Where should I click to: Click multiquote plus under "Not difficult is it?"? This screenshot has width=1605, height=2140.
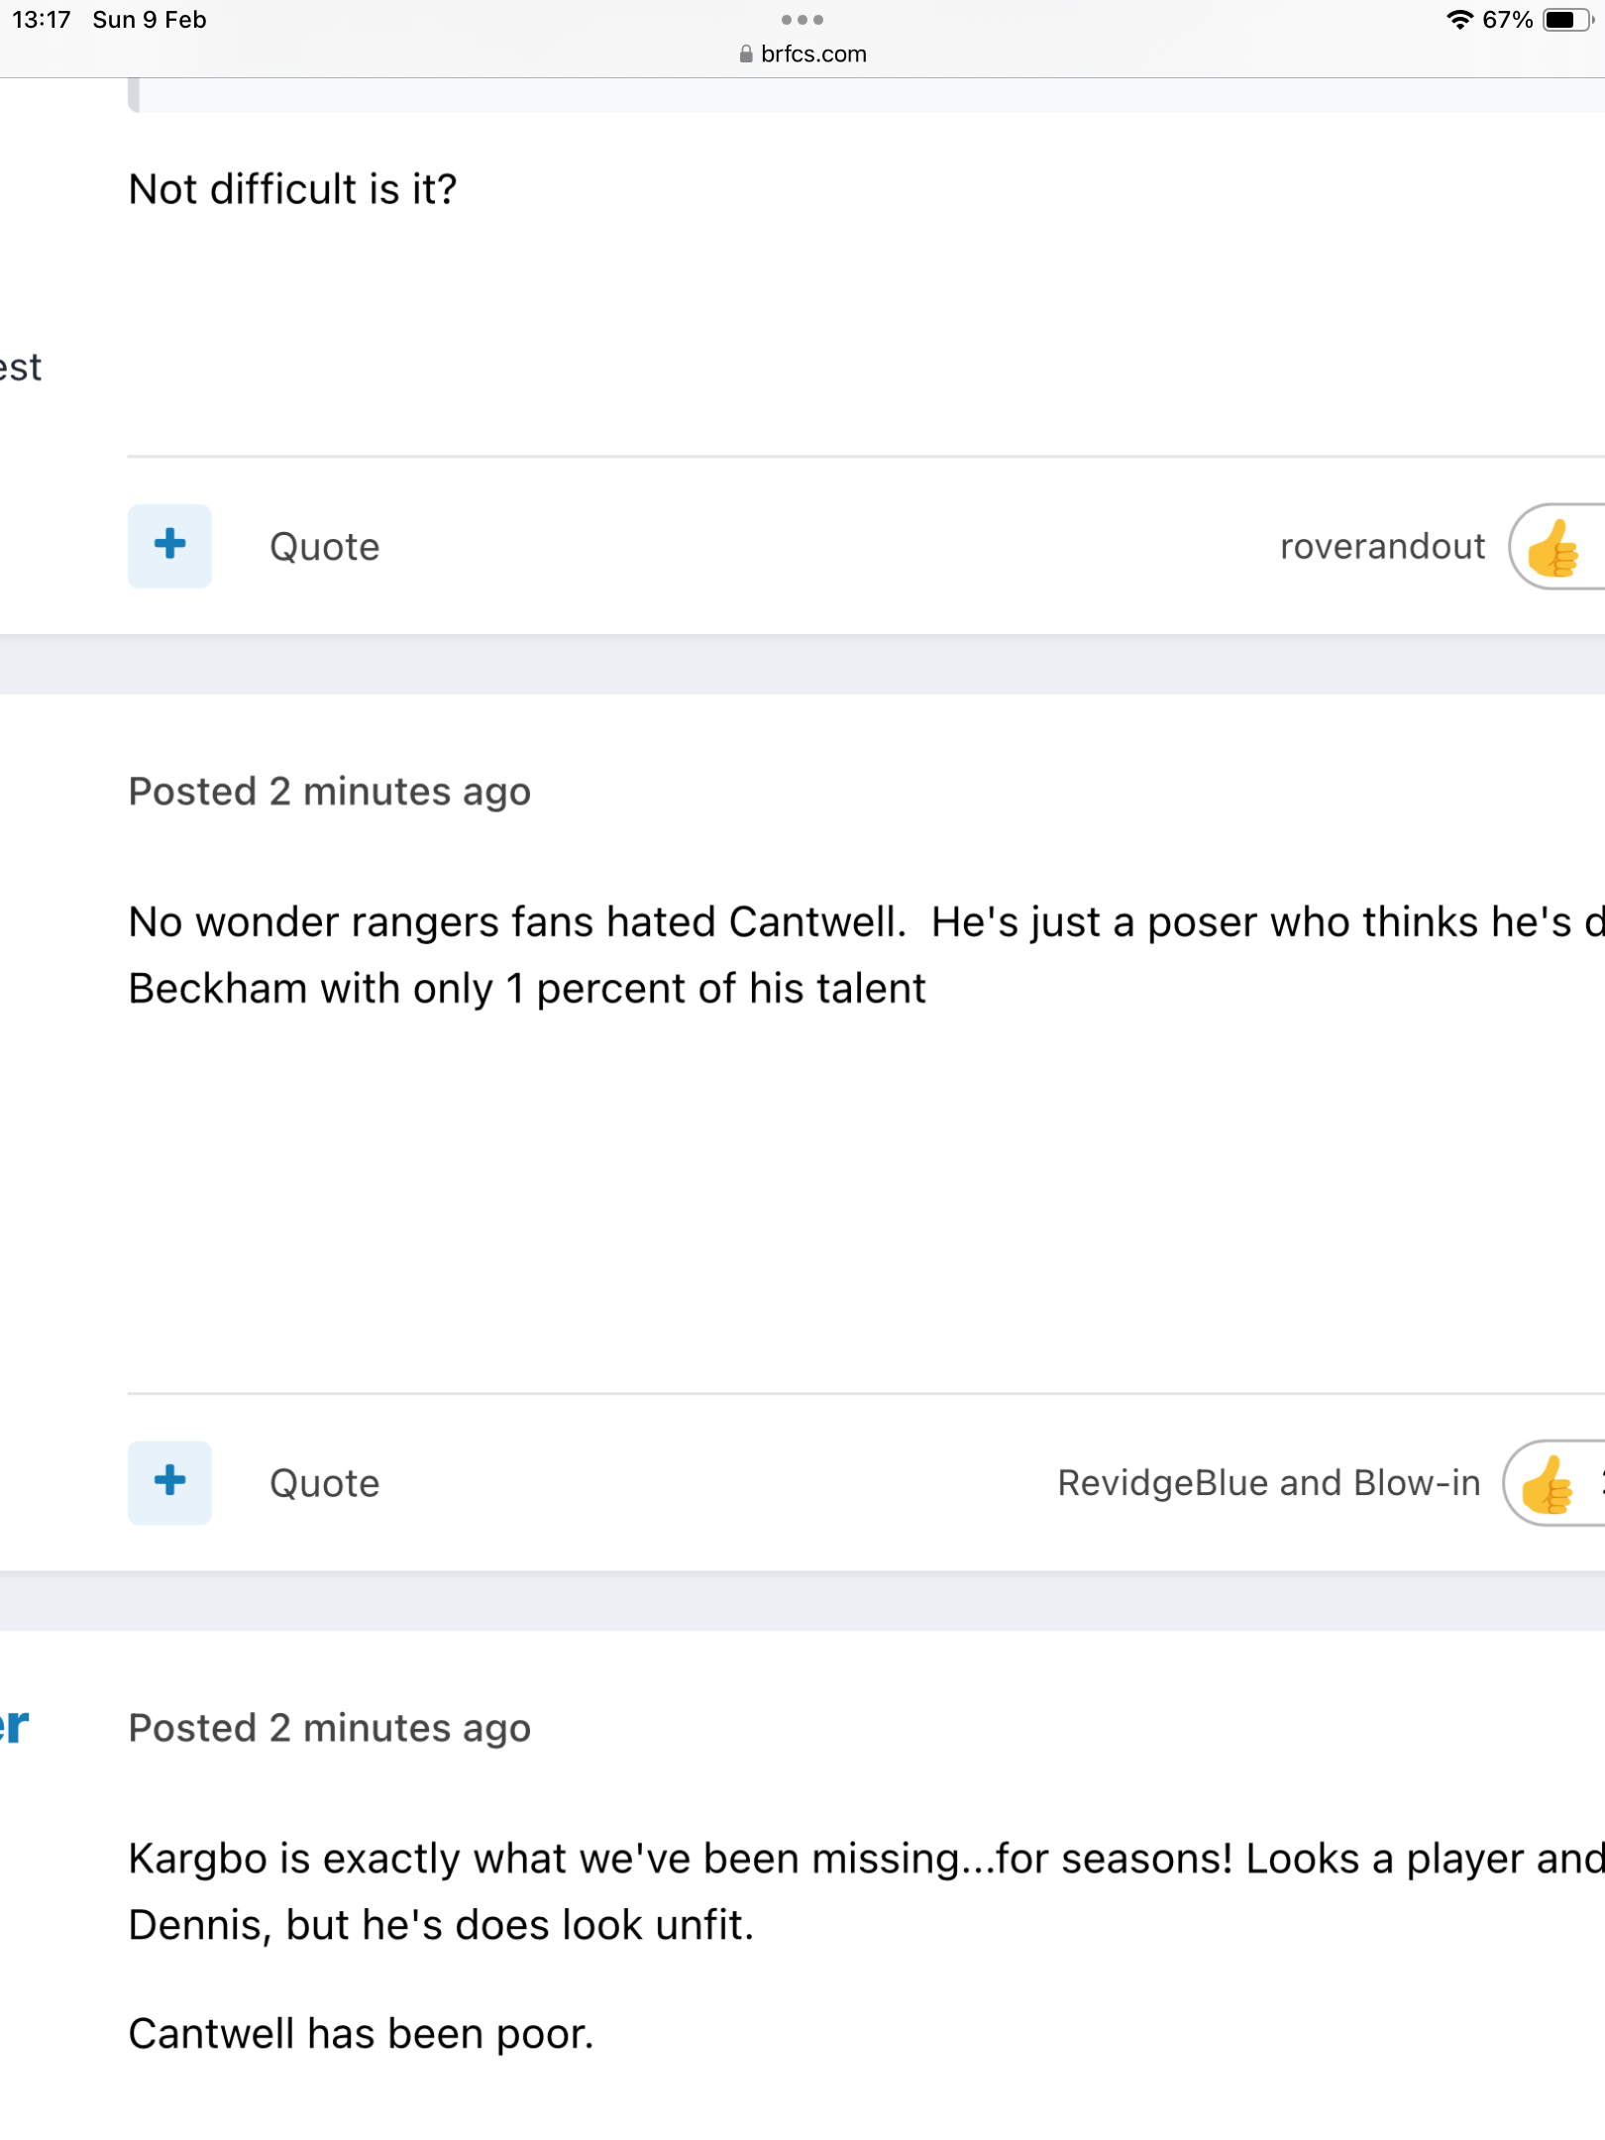pos(169,546)
